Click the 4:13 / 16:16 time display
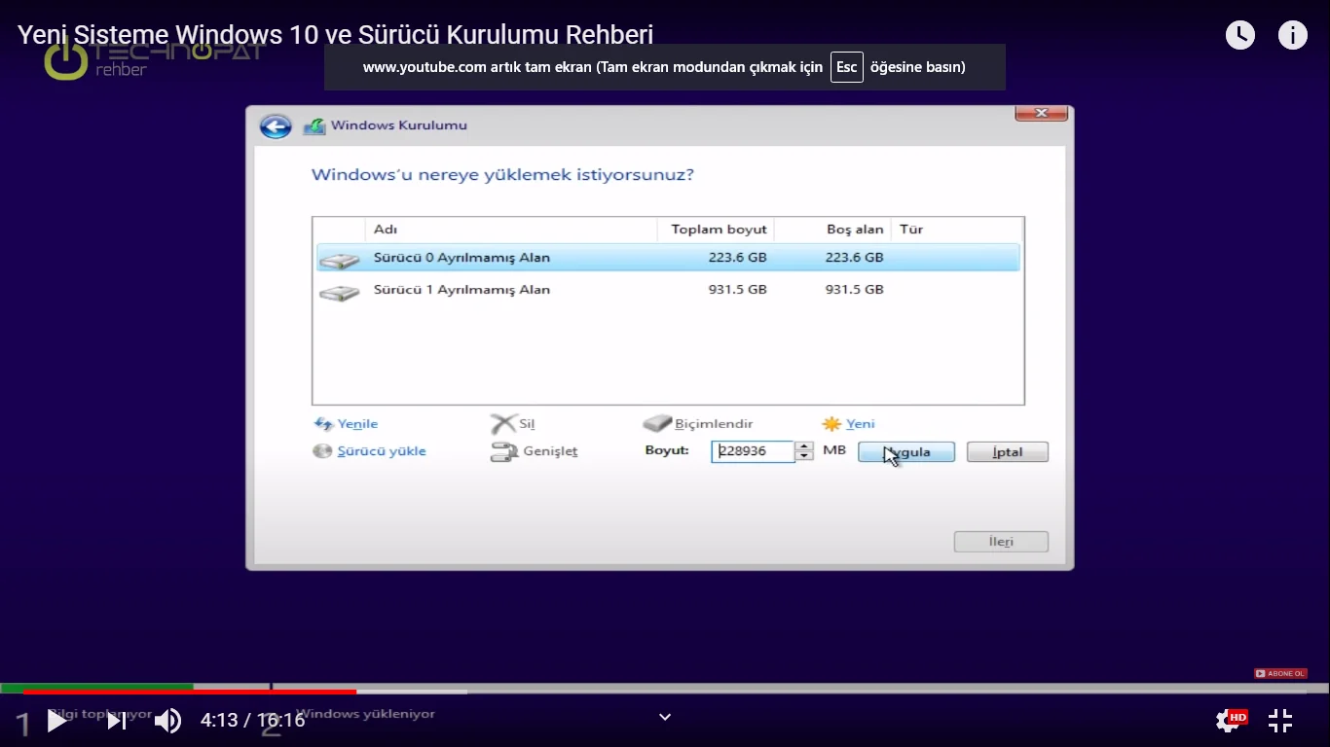The width and height of the screenshot is (1330, 747). [253, 721]
